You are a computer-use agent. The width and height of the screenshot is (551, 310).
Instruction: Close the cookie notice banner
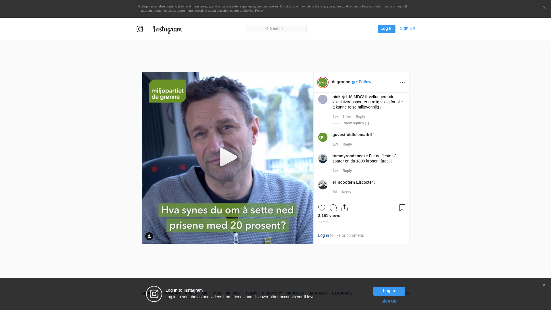coord(544,7)
